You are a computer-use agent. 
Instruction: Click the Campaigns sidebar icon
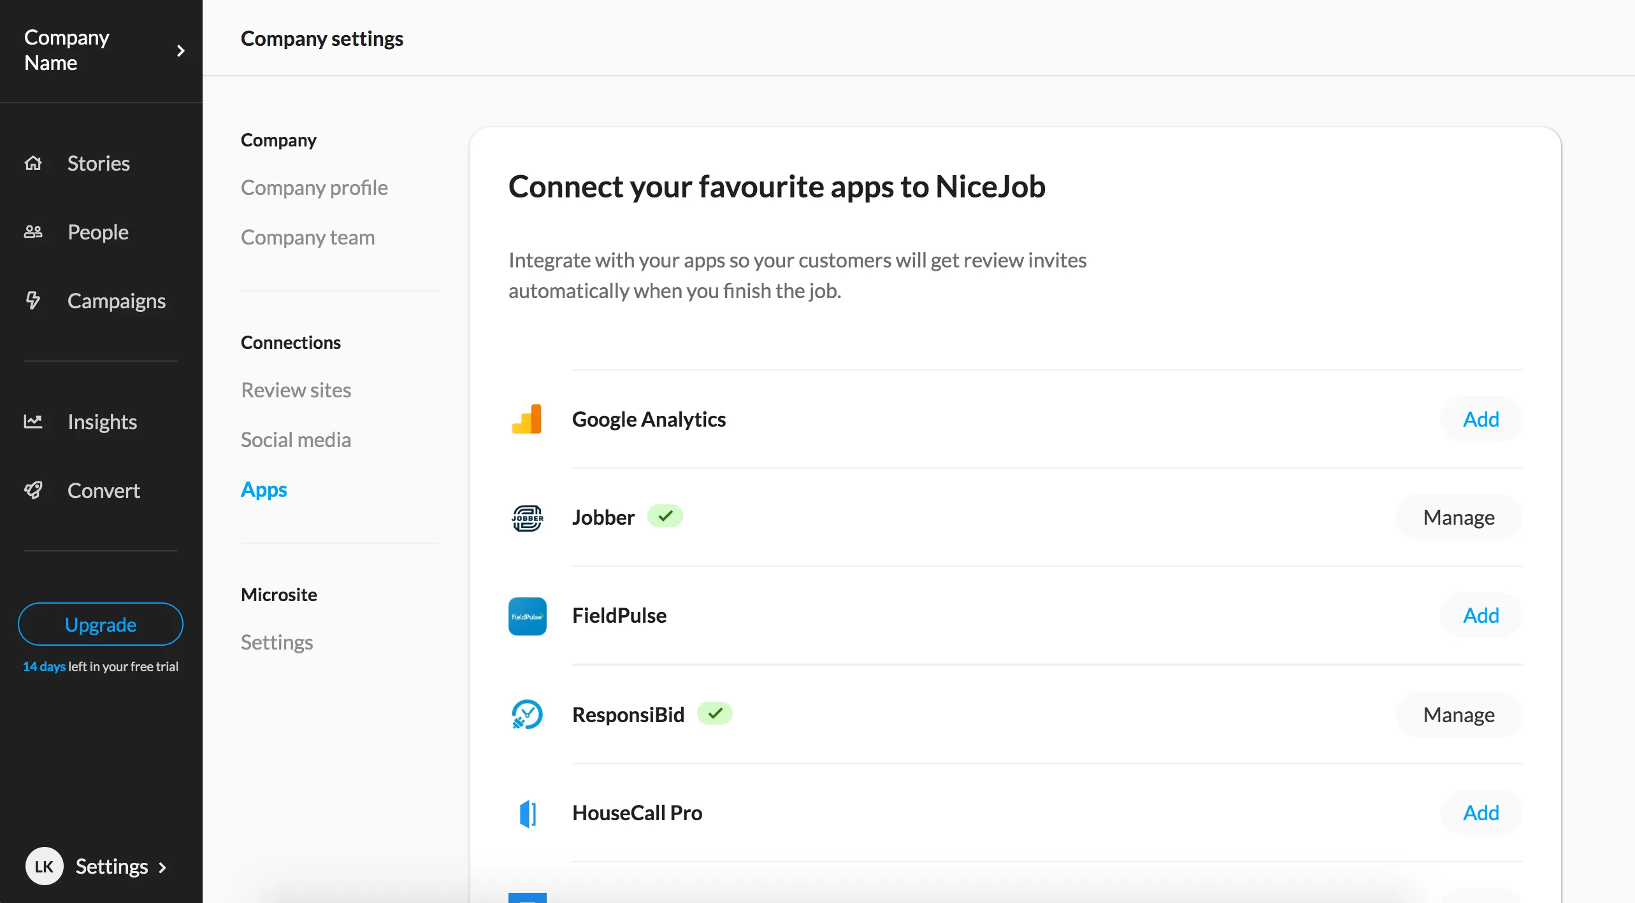[33, 301]
